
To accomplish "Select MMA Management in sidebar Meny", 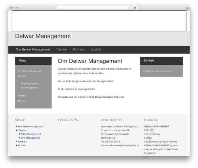I will click(x=30, y=84).
